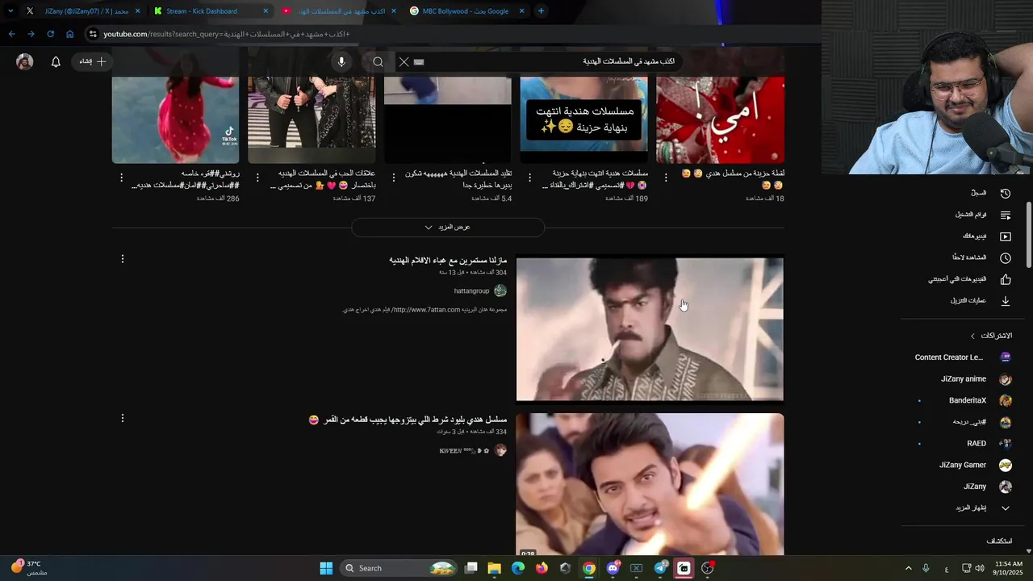Click the sidebar vertical scrollbar
This screenshot has width=1033, height=581.
click(1029, 236)
